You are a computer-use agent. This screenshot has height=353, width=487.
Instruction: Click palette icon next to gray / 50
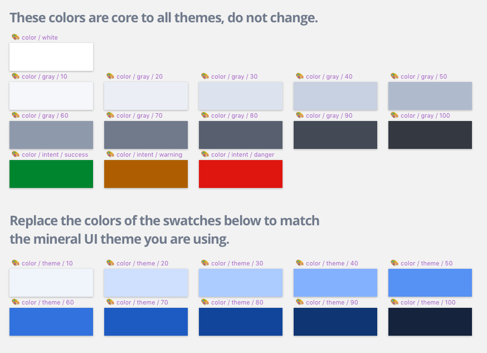coord(395,76)
